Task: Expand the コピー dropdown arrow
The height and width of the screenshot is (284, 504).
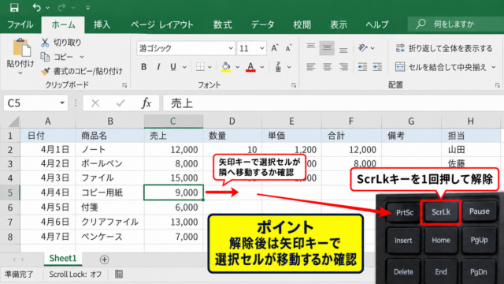Action: 82,57
